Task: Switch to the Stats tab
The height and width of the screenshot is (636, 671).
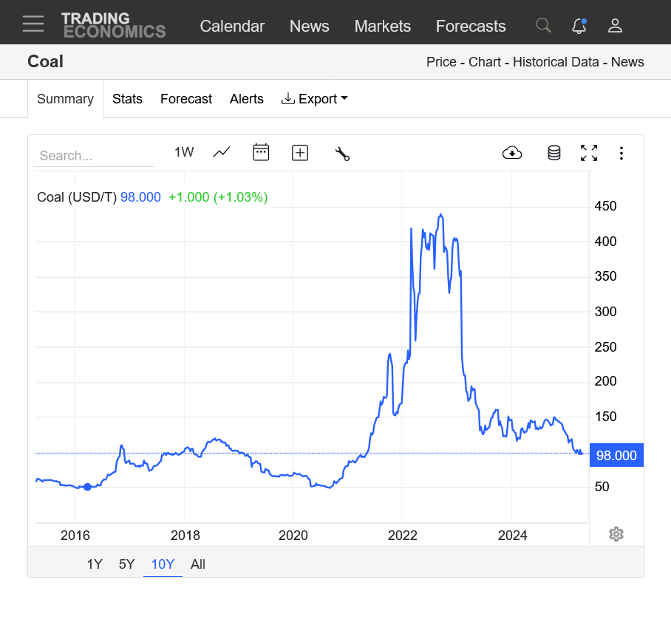Action: 127,99
